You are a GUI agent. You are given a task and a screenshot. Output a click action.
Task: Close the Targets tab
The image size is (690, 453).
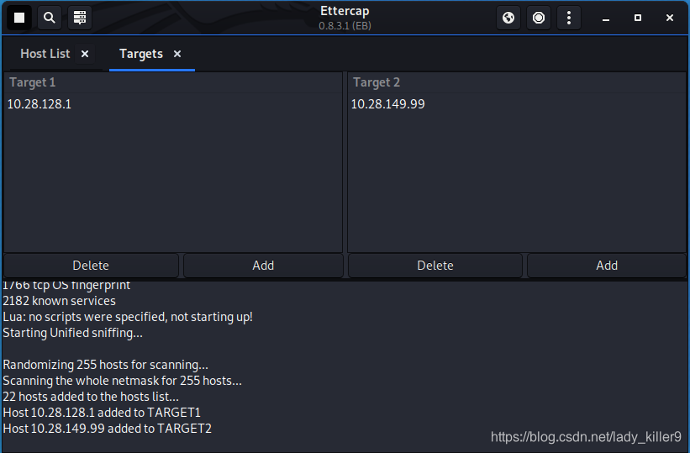[177, 54]
